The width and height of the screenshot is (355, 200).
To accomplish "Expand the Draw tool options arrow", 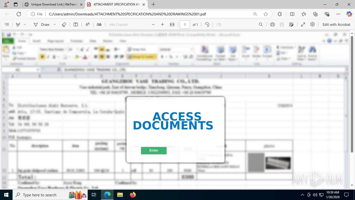I will [x=55, y=24].
